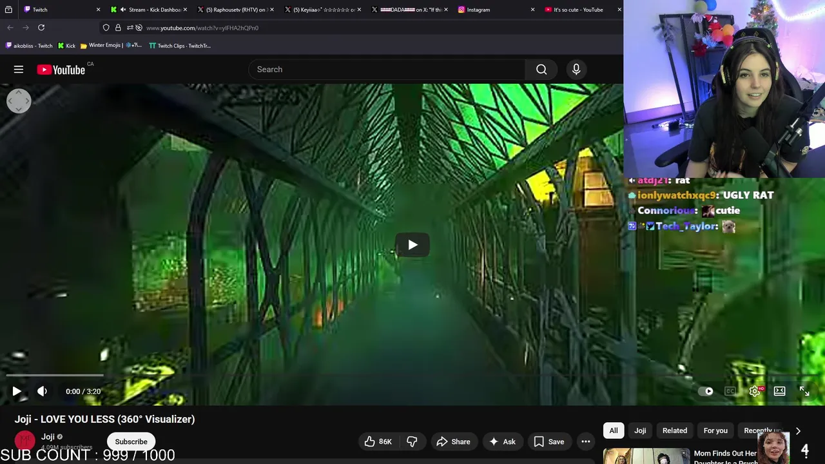Screen dimensions: 825x464
Task: Focus the YouTube search field
Action: tap(387, 70)
